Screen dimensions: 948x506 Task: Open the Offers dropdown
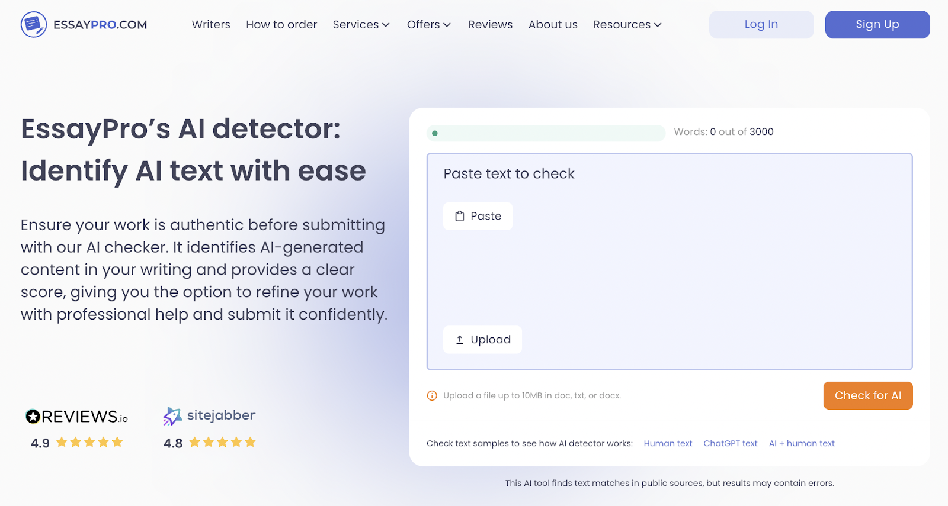click(x=428, y=25)
